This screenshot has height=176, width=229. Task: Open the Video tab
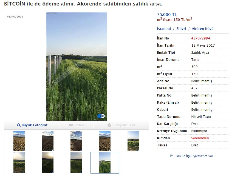tap(77, 125)
